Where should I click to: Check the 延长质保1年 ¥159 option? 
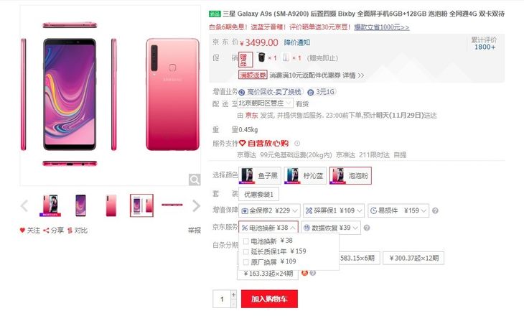point(246,251)
